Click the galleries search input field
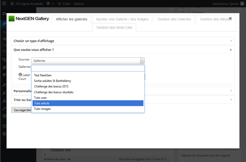 [x=88, y=68]
